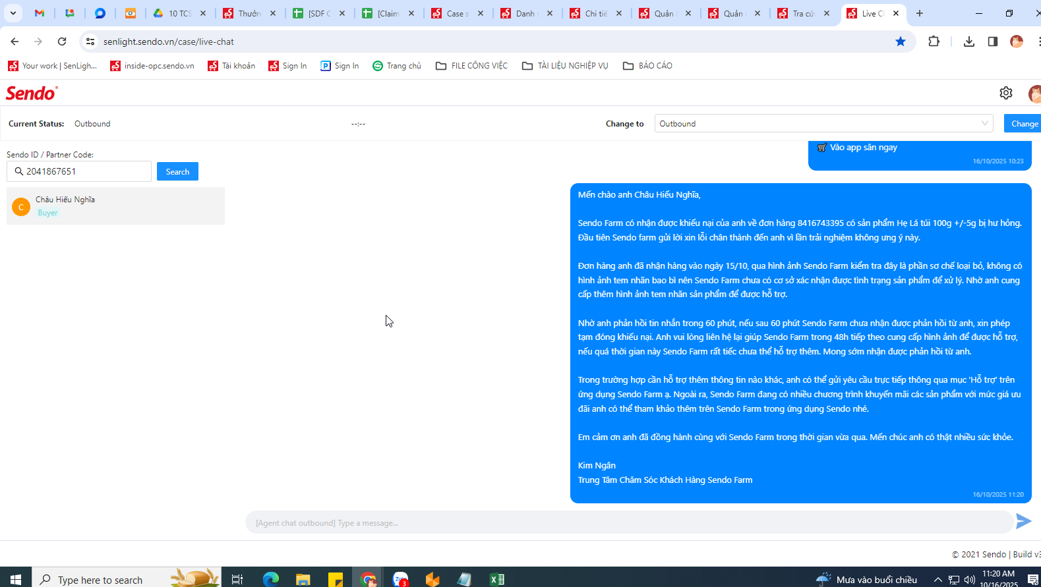Click the Sendo logo

[32, 93]
